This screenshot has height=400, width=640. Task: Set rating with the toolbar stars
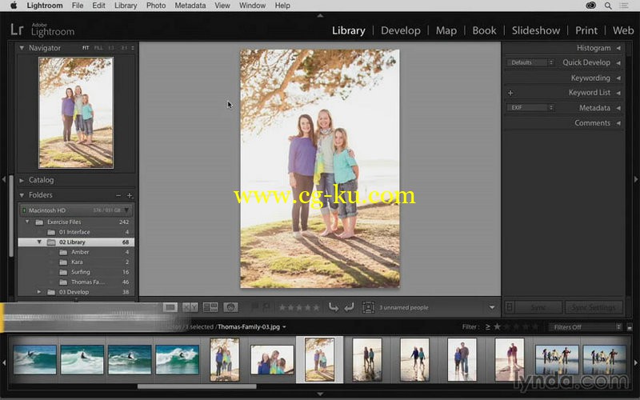[298, 307]
